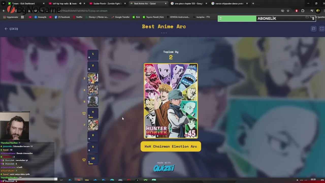The height and width of the screenshot is (183, 325).
Task: Switch to one piece chapter 553 tab
Action: (188, 4)
